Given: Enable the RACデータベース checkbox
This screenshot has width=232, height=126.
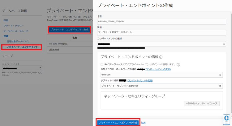Looking at the screenshot, I should (x=102, y=64).
